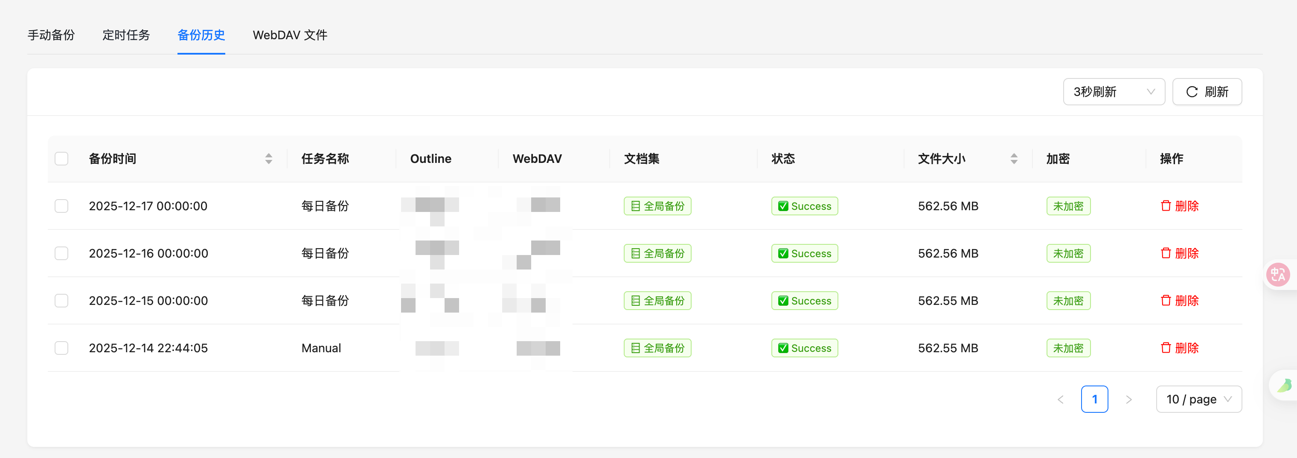Open the 定时任务 tab
Screen dimensions: 1297x458
126,35
